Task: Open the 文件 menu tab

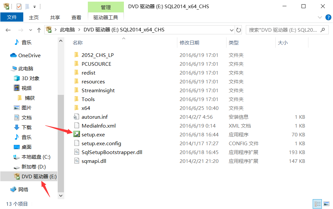Action: click(x=12, y=17)
